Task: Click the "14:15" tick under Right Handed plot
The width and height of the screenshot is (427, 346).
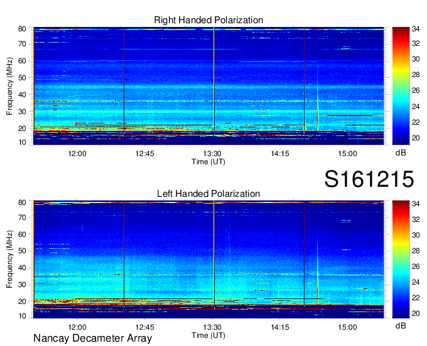Action: pyautogui.click(x=280, y=154)
